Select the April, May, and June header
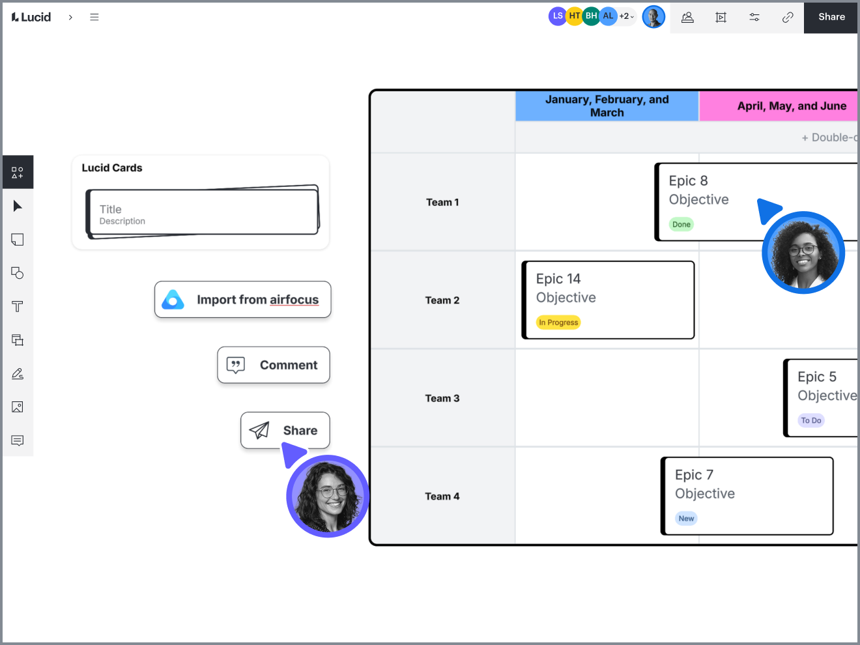Image resolution: width=860 pixels, height=645 pixels. click(x=779, y=106)
